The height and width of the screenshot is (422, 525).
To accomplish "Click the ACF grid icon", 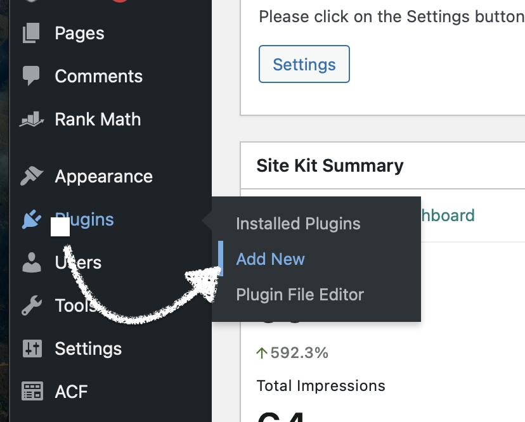I will tap(32, 392).
